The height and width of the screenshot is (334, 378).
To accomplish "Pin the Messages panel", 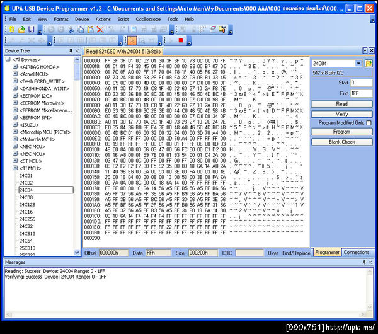I will (x=364, y=262).
